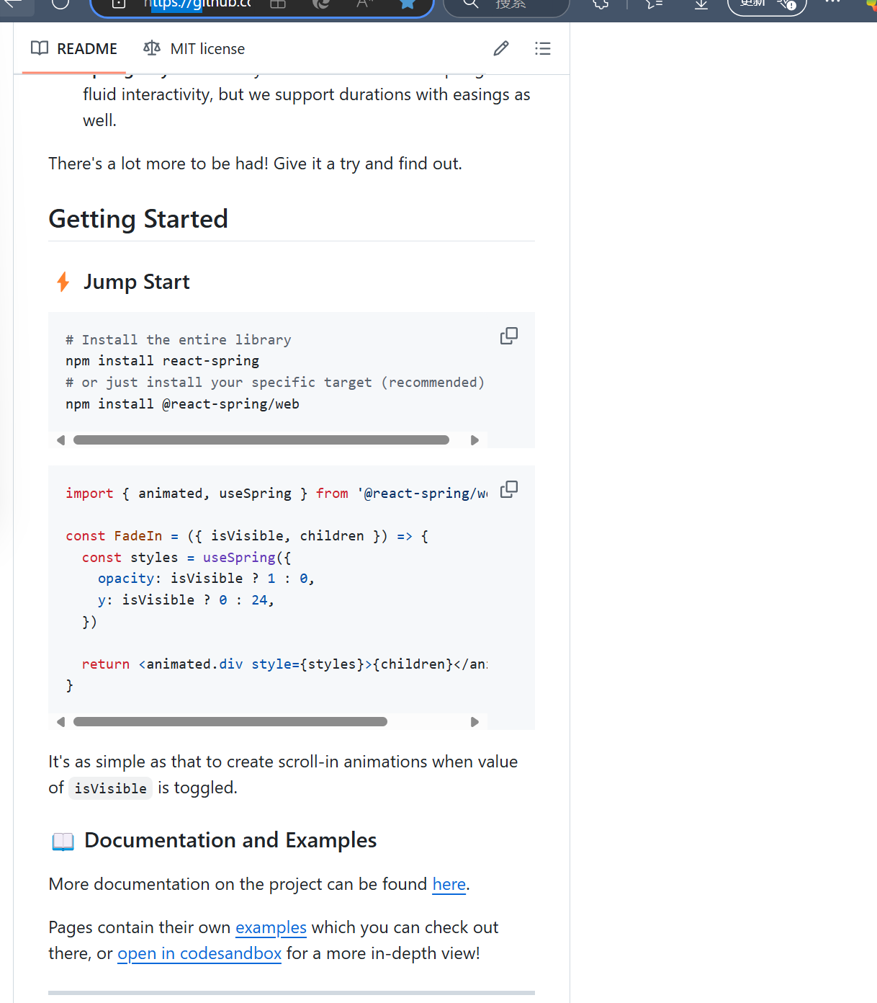Open the 'examples' link
This screenshot has height=1003, width=877.
[x=271, y=927]
